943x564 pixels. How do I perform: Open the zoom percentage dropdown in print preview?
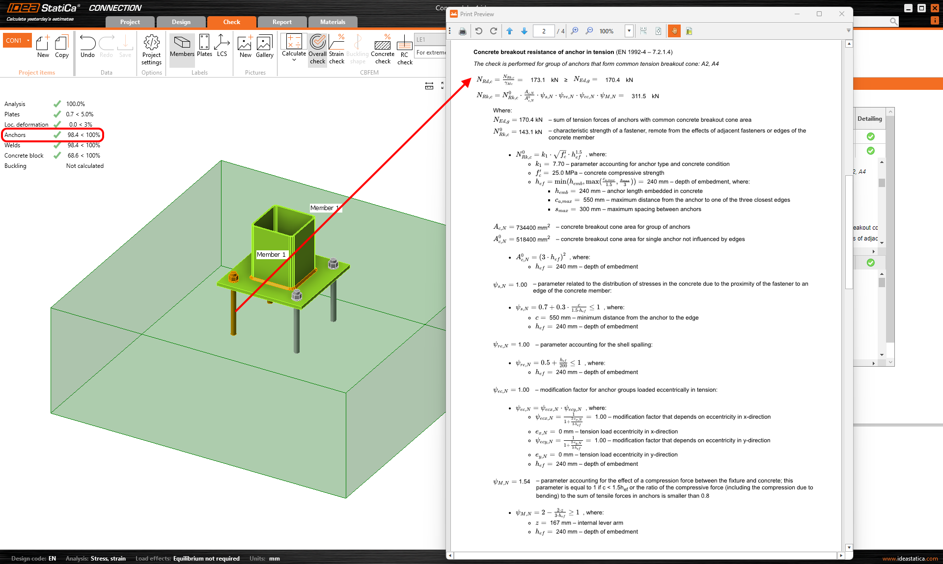[629, 31]
